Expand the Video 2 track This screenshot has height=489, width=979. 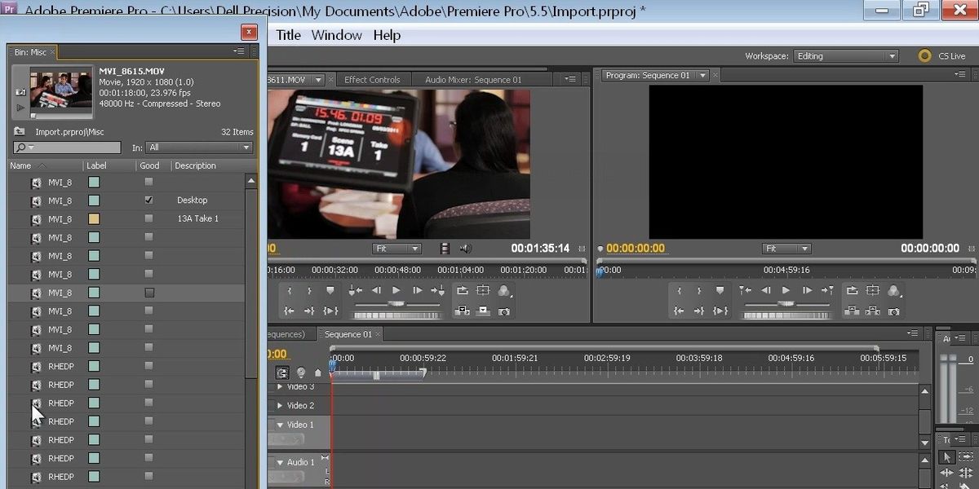[x=280, y=405]
